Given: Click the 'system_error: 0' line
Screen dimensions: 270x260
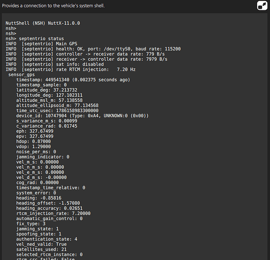Looking at the screenshot, I should (36, 193).
